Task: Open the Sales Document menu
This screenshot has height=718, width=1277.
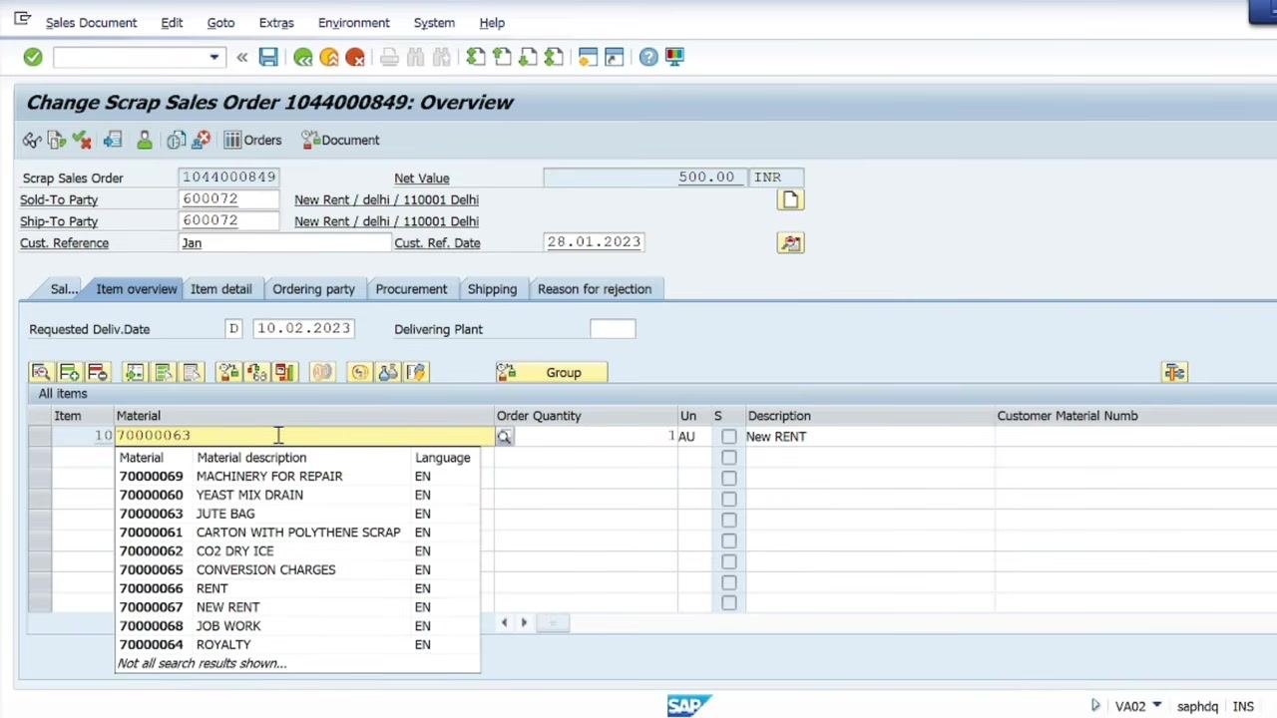Action: [x=91, y=22]
